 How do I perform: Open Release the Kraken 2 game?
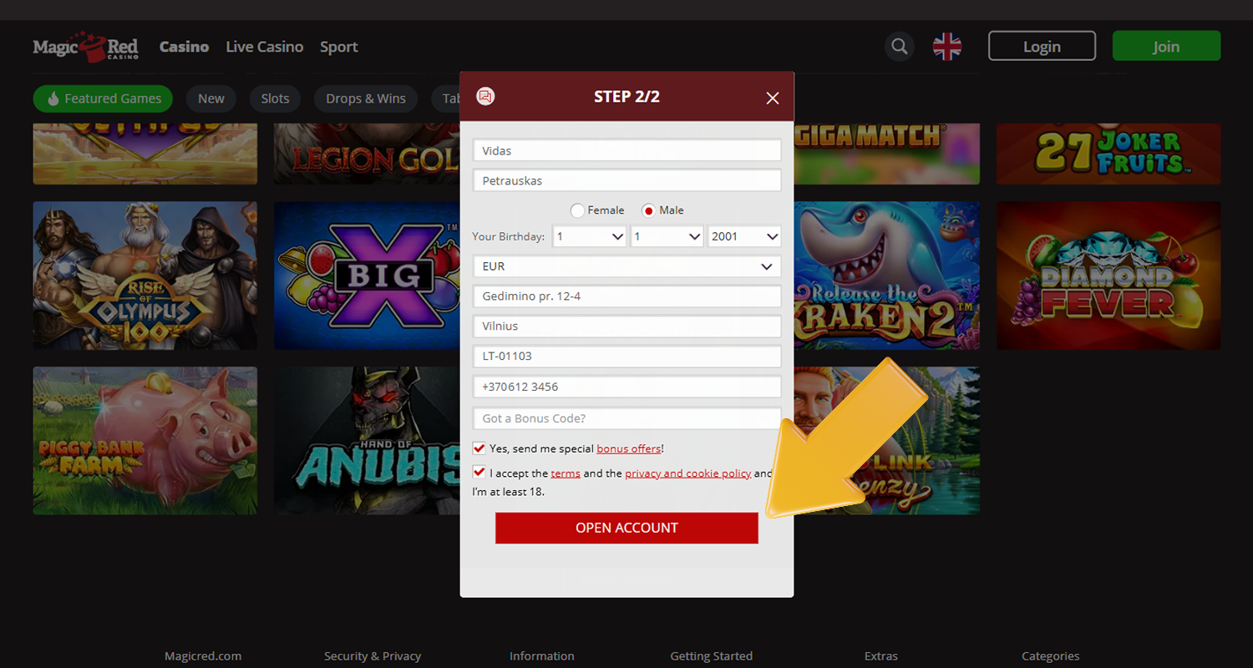(x=886, y=276)
